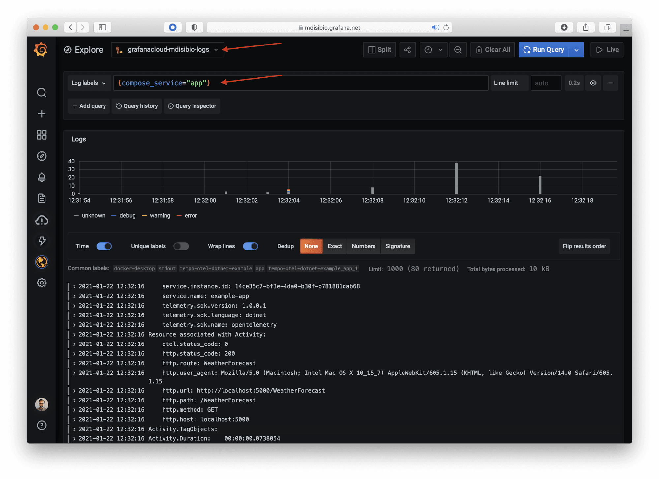The width and height of the screenshot is (659, 479).
Task: Open the grafanacloud-mdisibio-logs datasource dropdown
Action: [x=167, y=50]
